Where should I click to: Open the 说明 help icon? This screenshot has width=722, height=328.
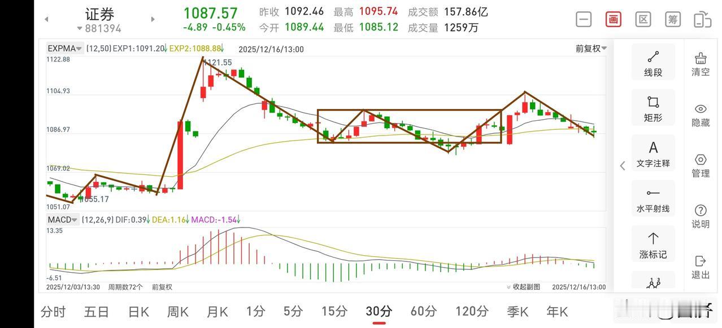(x=701, y=216)
